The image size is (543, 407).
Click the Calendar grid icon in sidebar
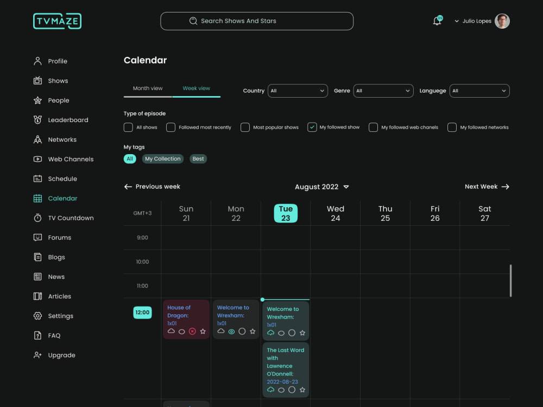click(x=38, y=198)
